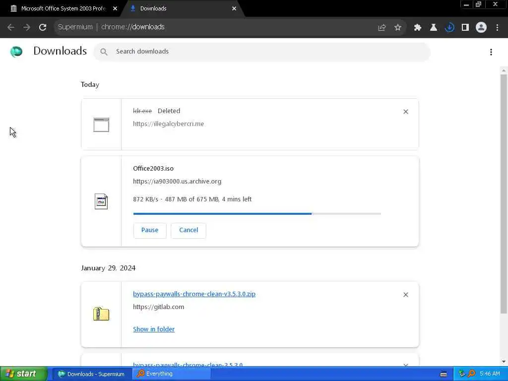
Task: Click the Supermium logo beside Downloads
Action: (16, 52)
